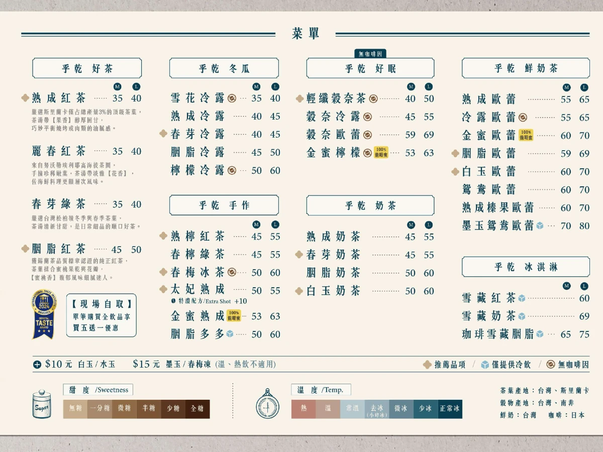This screenshot has width=603, height=452.
Task: Click the diamond icon in the 推薦品項 legend
Action: pyautogui.click(x=427, y=365)
